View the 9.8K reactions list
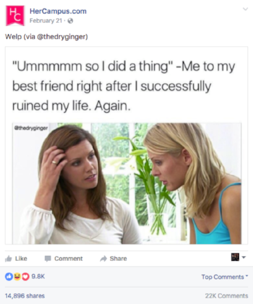 click(x=38, y=277)
